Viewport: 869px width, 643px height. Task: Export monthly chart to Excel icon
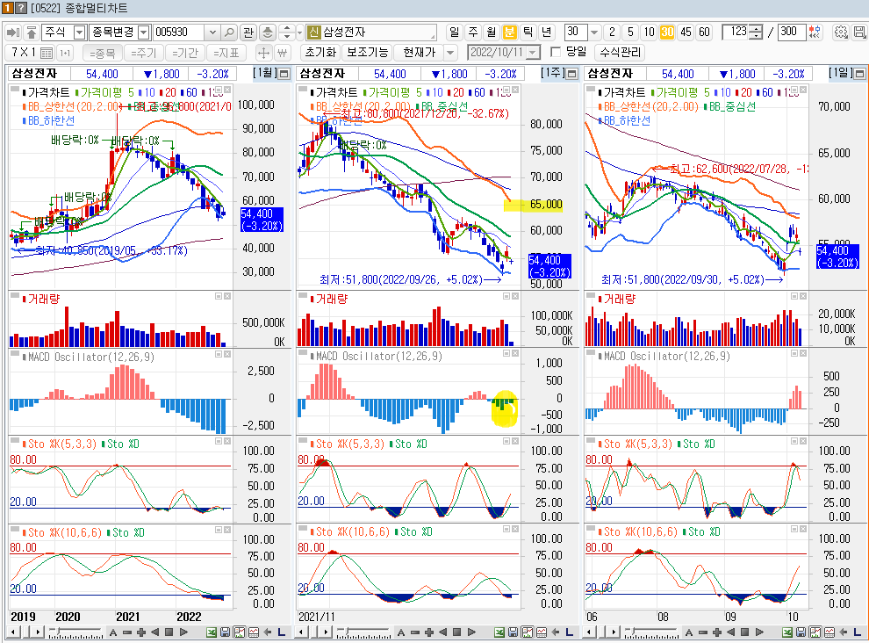point(212,632)
